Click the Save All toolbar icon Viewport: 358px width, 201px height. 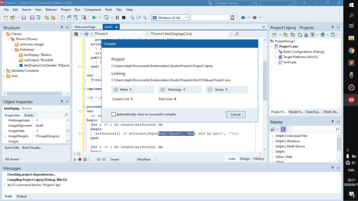pos(32,18)
